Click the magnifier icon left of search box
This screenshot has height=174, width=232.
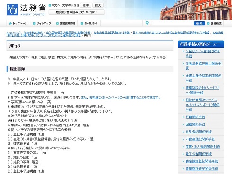coord(147,23)
